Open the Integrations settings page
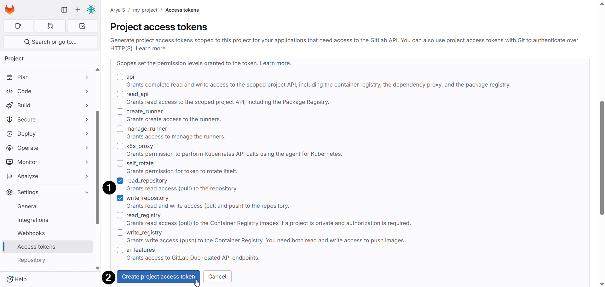 [33, 220]
